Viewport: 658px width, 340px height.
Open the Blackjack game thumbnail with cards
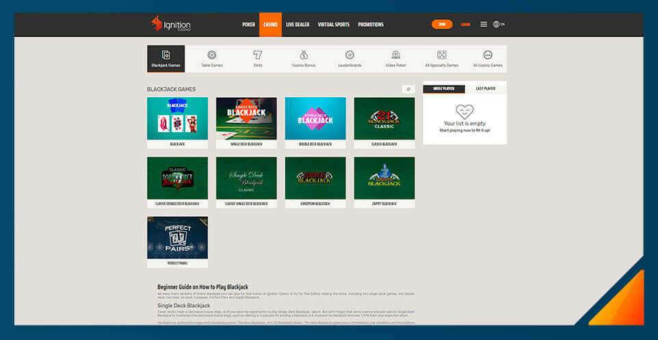(x=178, y=118)
